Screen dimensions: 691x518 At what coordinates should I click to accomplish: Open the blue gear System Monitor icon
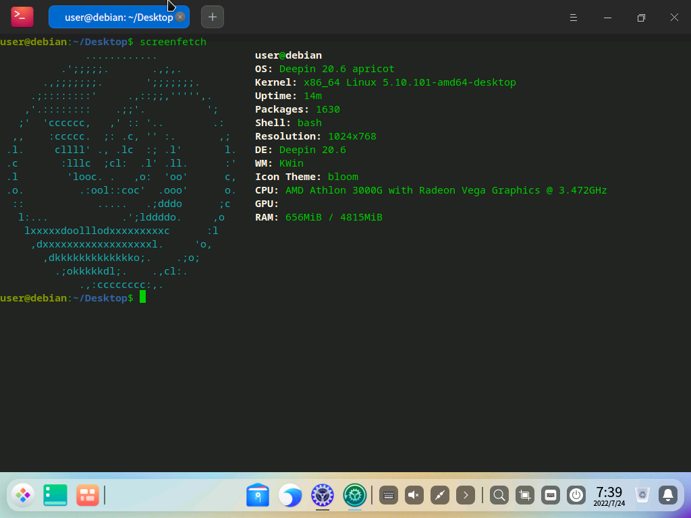pos(323,496)
